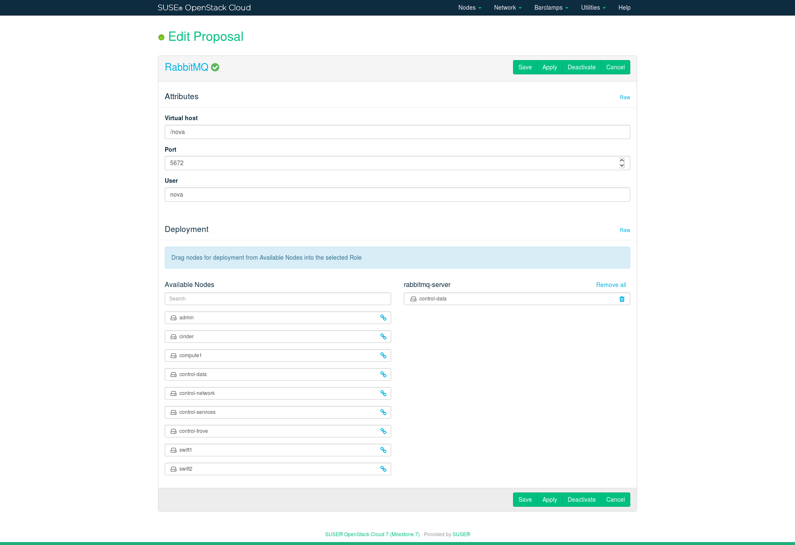Click the link icon on compute1 node
This screenshot has width=795, height=545.
(383, 355)
